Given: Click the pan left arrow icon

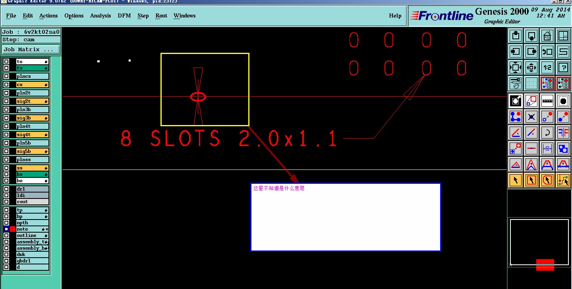Looking at the screenshot, I should (x=516, y=52).
